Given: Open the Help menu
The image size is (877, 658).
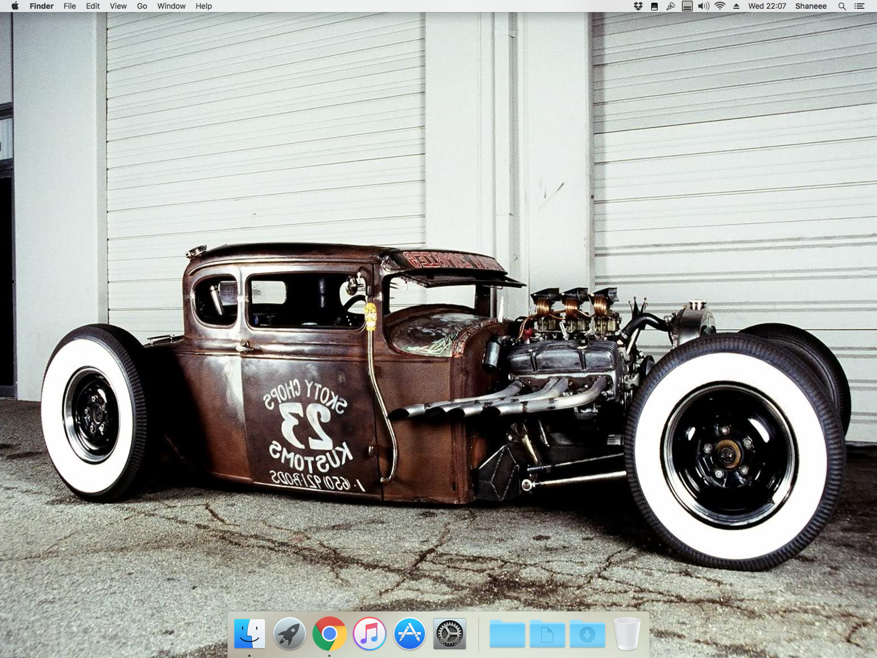Looking at the screenshot, I should pyautogui.click(x=203, y=6).
